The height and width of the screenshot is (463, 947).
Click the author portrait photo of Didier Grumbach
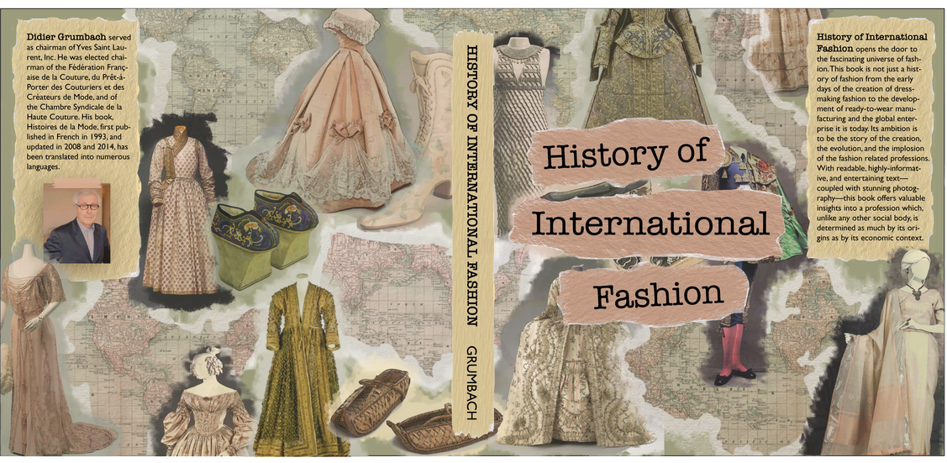tap(76, 224)
